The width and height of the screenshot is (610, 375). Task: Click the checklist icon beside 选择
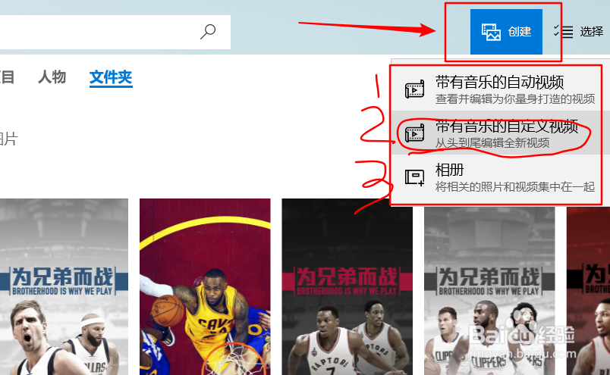click(563, 32)
